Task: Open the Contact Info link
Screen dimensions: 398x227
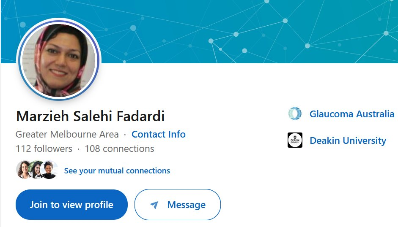Action: tap(159, 135)
